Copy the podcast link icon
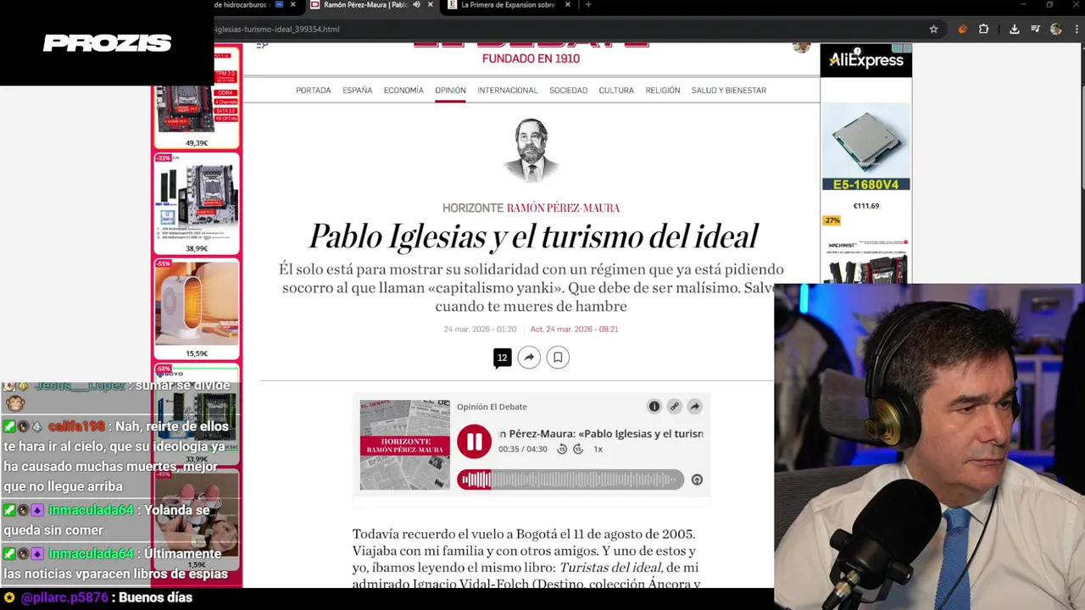This screenshot has width=1085, height=610. pos(675,407)
